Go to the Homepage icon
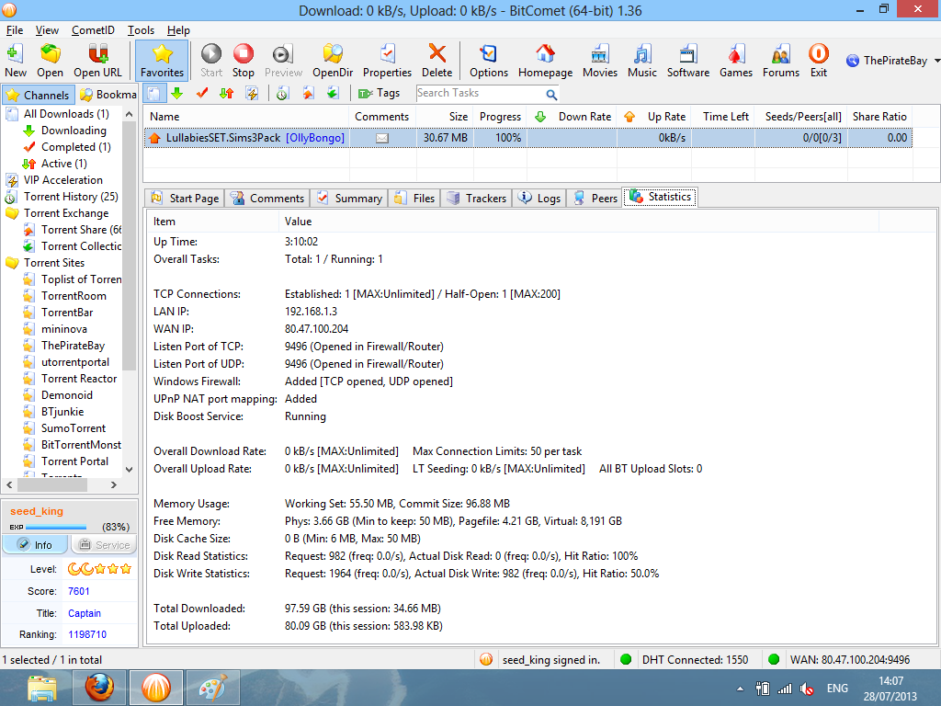Image resolution: width=941 pixels, height=706 pixels. pyautogui.click(x=546, y=60)
